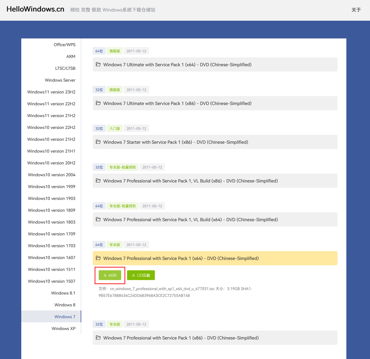This screenshot has width=370, height=359.
Task: Select Windows10 version 1709
Action: pyautogui.click(x=51, y=234)
